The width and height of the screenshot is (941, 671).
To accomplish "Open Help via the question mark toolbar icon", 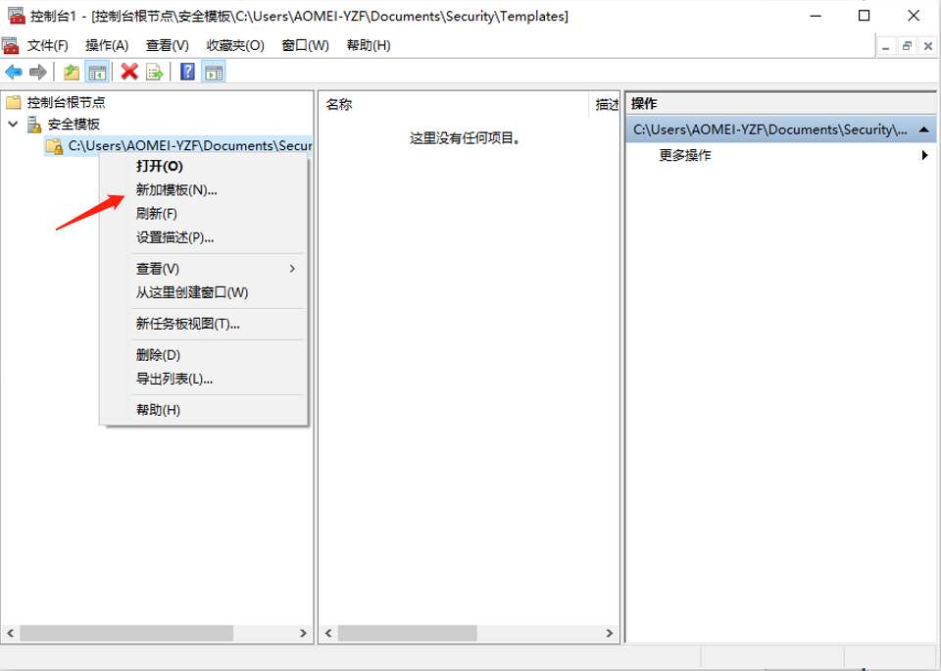I will click(186, 71).
